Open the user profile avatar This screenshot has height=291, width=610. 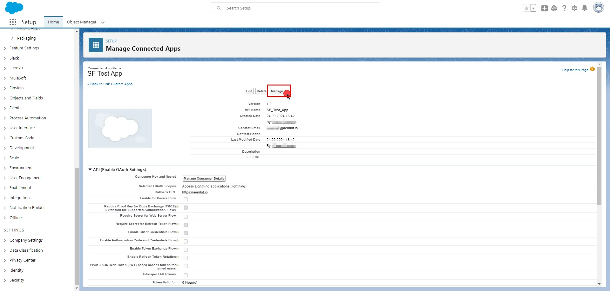(599, 8)
